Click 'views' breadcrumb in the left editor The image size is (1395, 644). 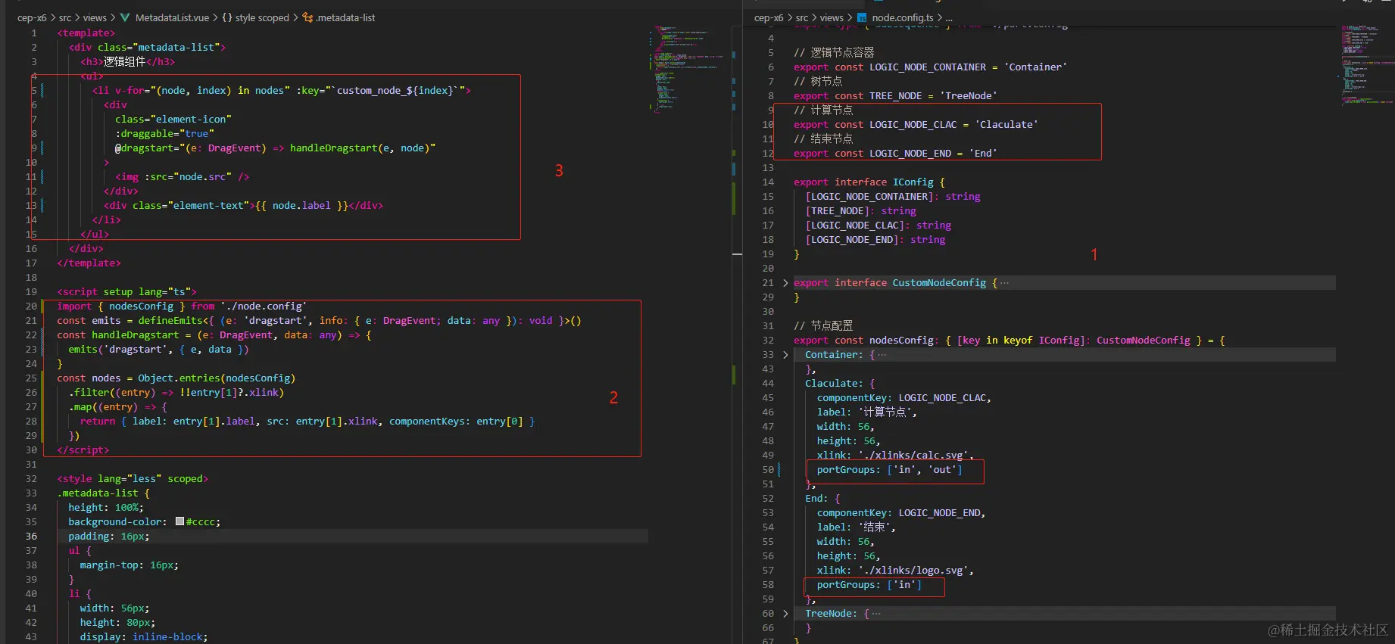click(95, 17)
